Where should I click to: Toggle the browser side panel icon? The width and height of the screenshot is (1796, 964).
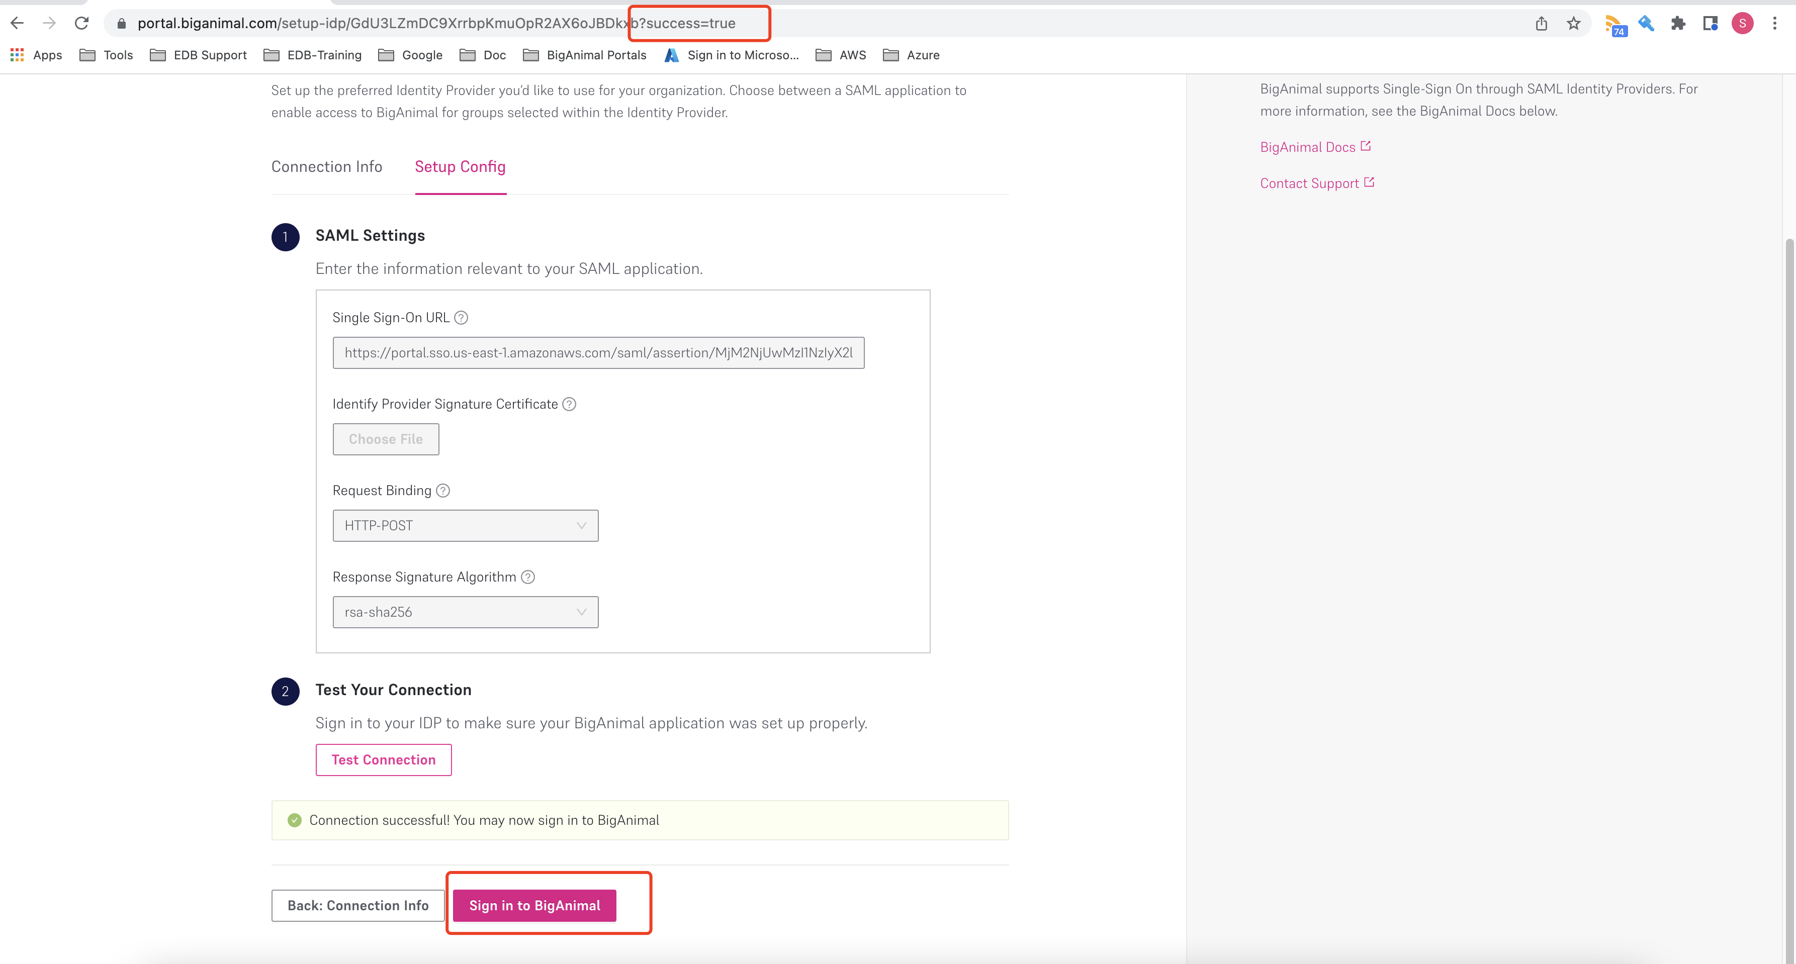tap(1710, 24)
